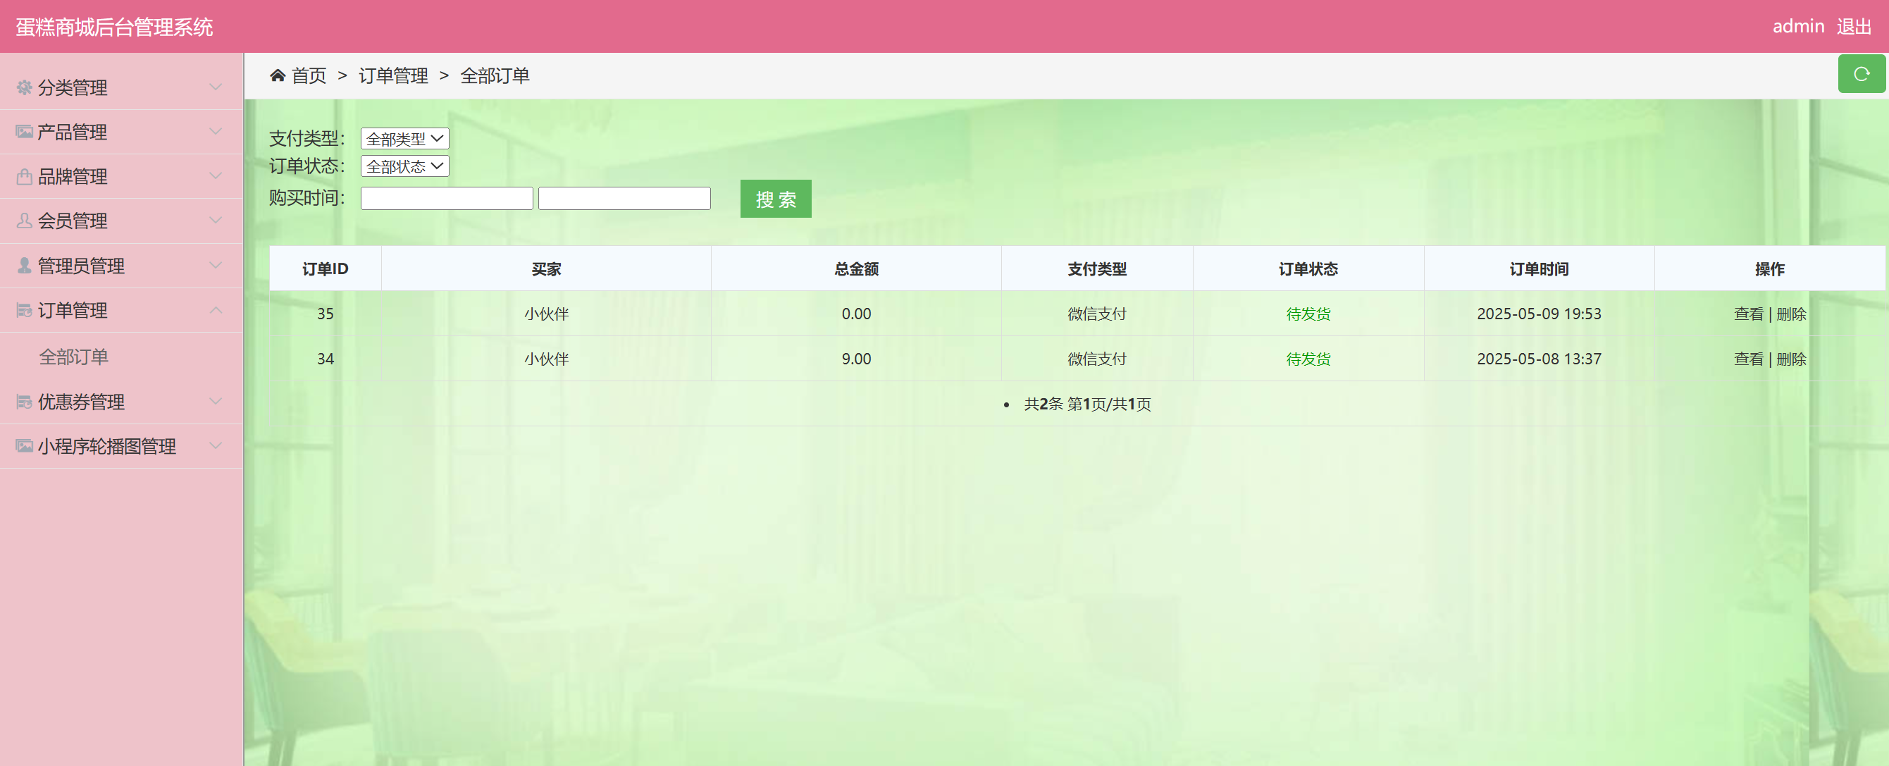Click the bag icon beside 品牌管理
This screenshot has height=766, width=1889.
tap(24, 177)
